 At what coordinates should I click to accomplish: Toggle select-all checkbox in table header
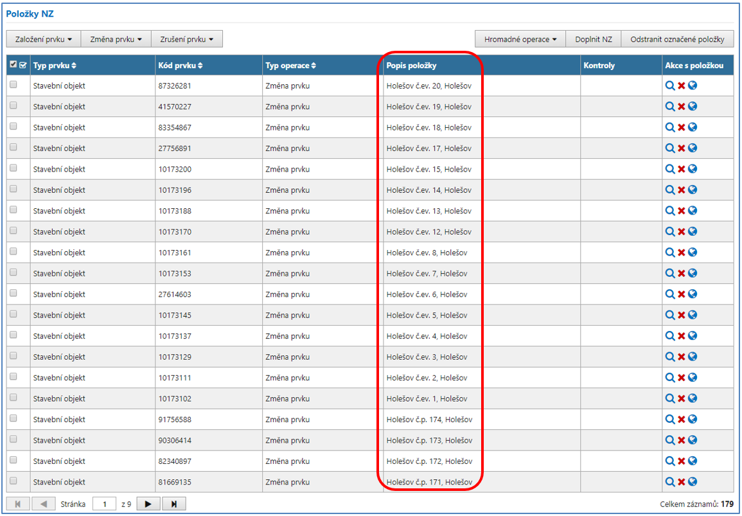(13, 65)
